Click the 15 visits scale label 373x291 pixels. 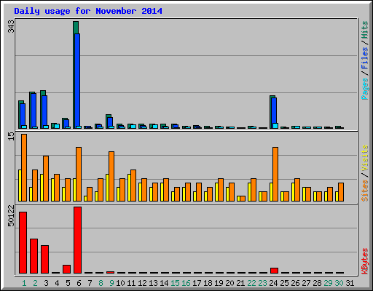click(x=11, y=136)
